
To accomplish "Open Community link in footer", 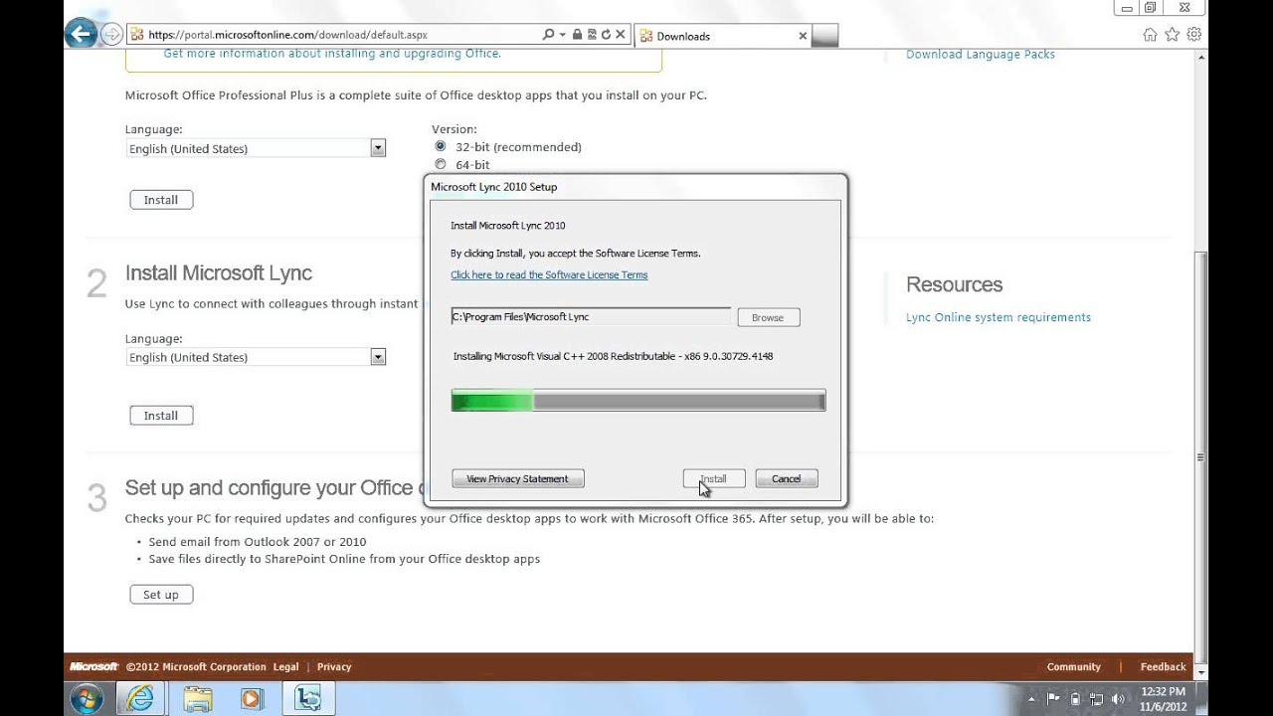I will [x=1074, y=666].
